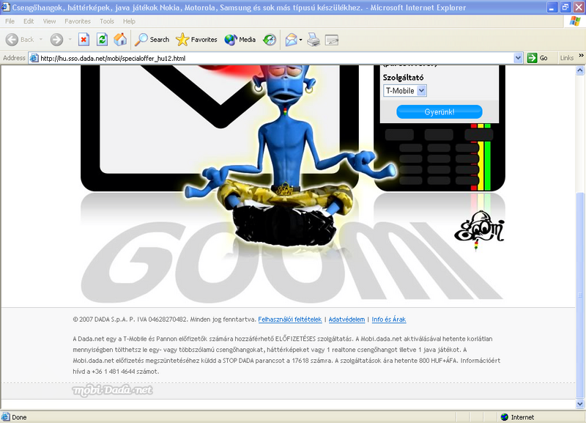Open the Media globe toolbar button
Viewport: 586px width, 423px height.
click(x=240, y=40)
